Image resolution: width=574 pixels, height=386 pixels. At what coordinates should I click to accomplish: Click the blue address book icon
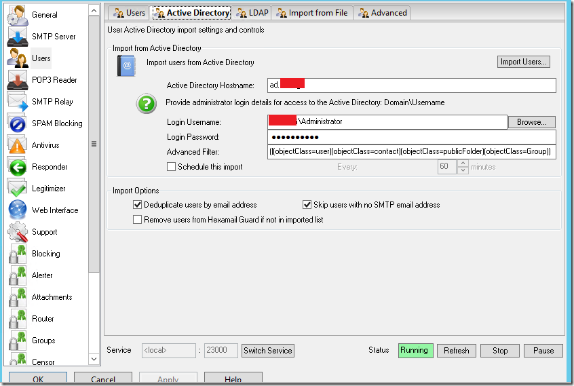click(126, 66)
